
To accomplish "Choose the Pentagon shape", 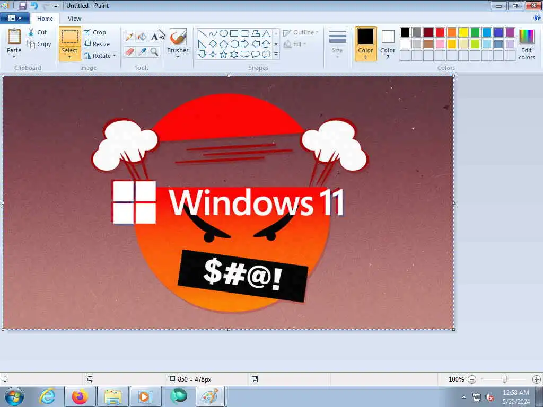I will (224, 44).
